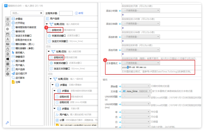Viewport: 204px width, 131px height.
Task: Open the bookmark category icon
Action: tap(8, 24)
